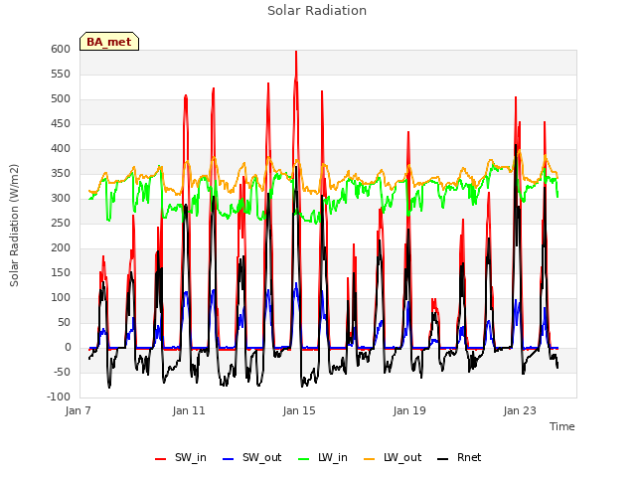Click the 150 y-axis tick label
Image resolution: width=636 pixels, height=477 pixels.
coord(61,272)
